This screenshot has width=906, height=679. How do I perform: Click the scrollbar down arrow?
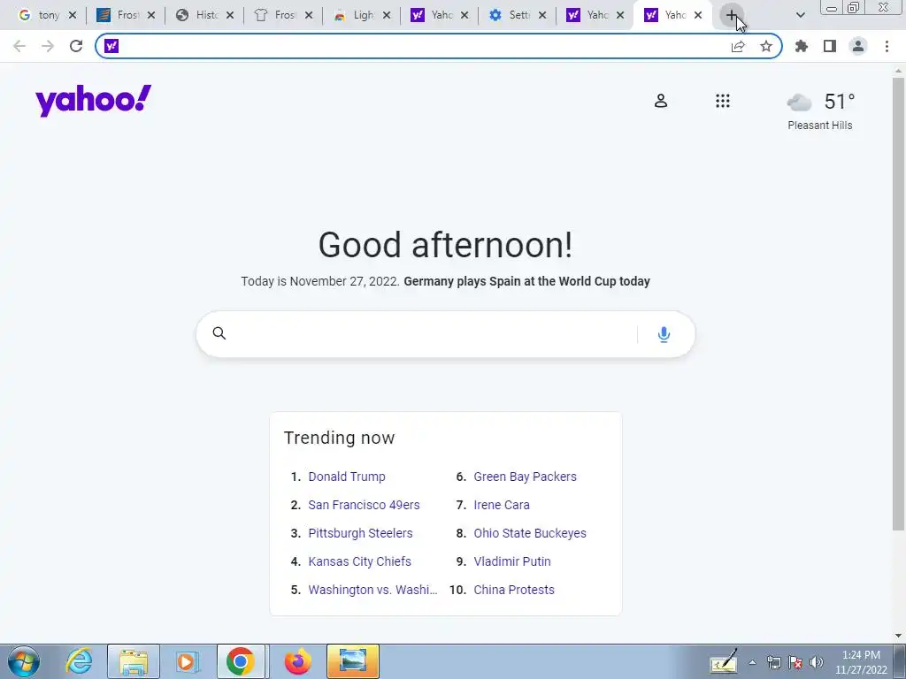coord(898,635)
